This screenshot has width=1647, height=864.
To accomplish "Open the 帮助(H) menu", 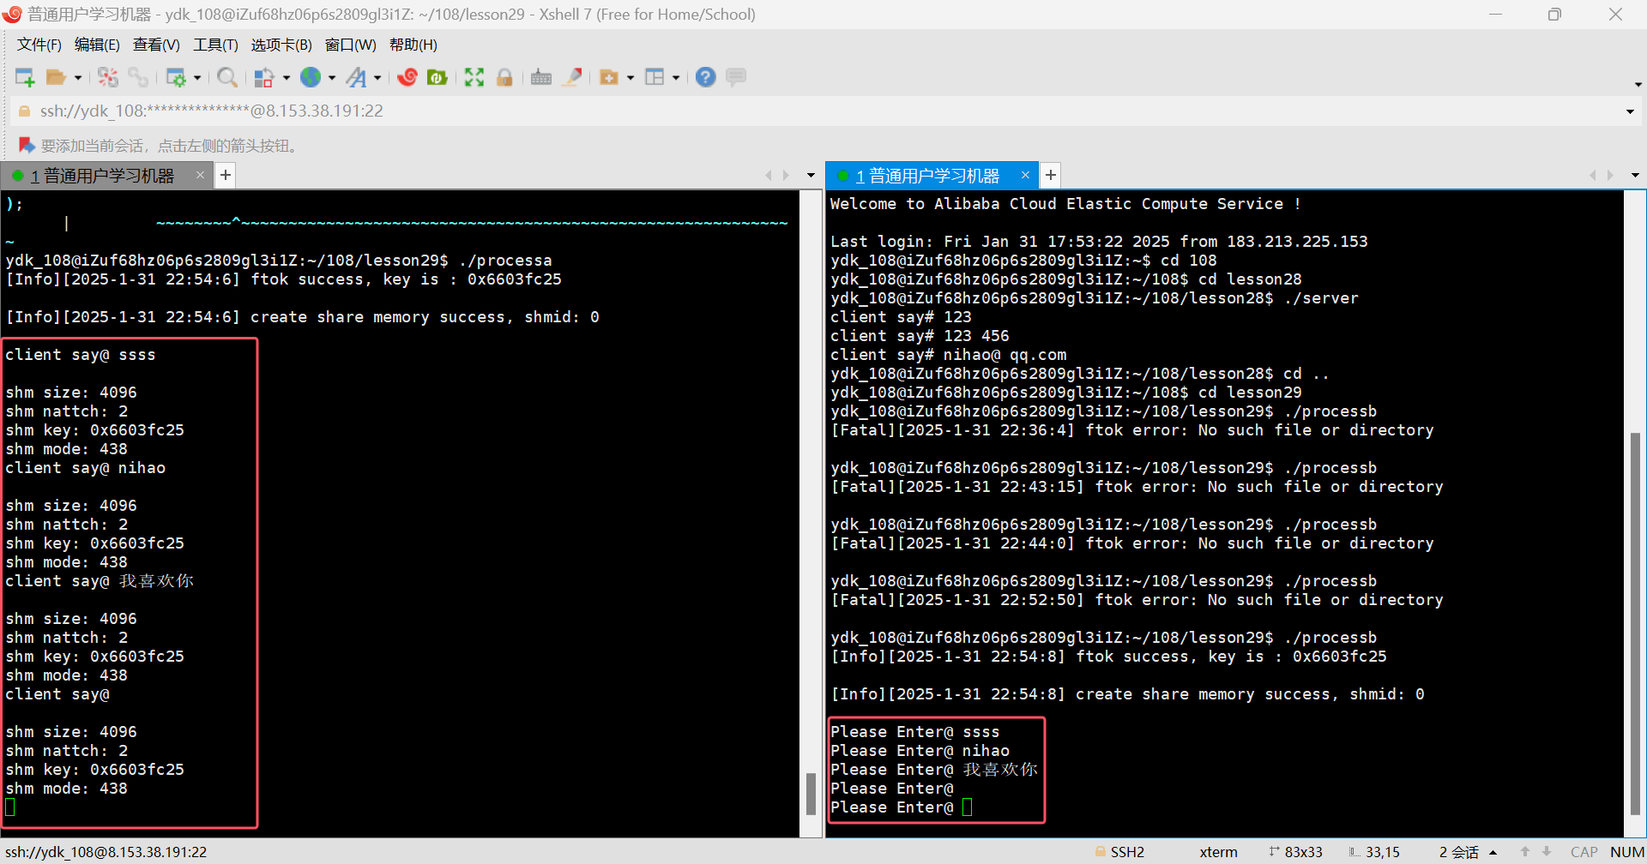I will pos(413,45).
